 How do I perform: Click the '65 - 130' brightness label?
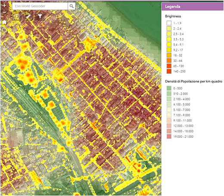[178, 66]
